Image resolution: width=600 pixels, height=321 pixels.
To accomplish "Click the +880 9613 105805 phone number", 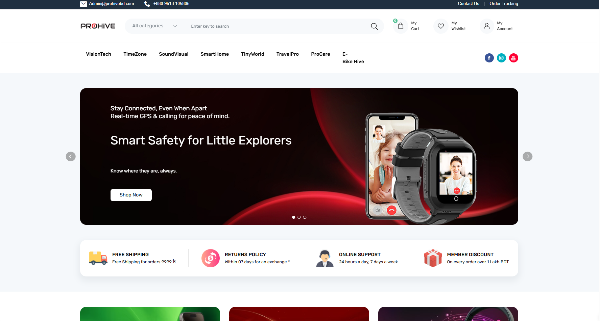I will coord(171,4).
